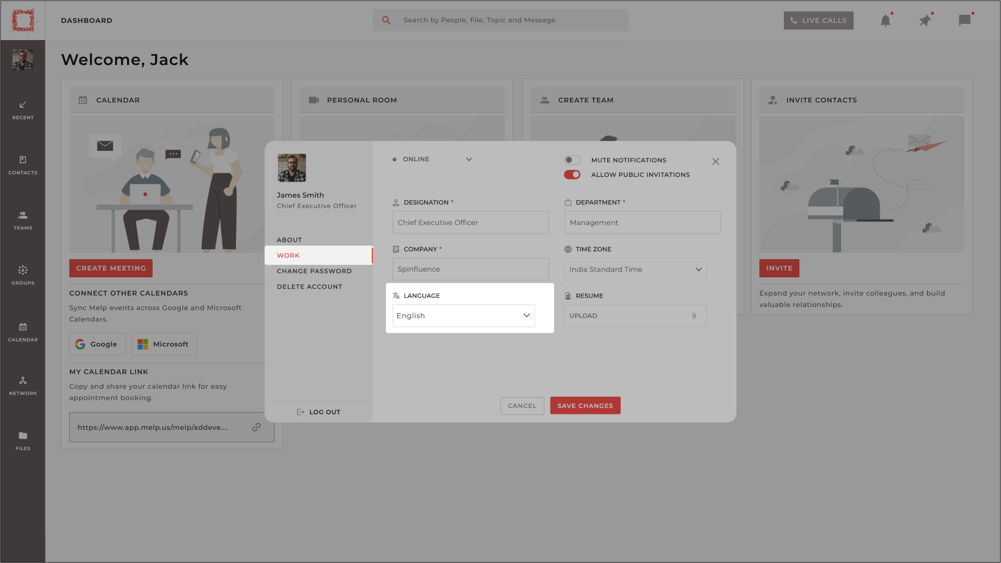Open Teams in the sidebar
This screenshot has height=563, width=1001.
tap(23, 221)
